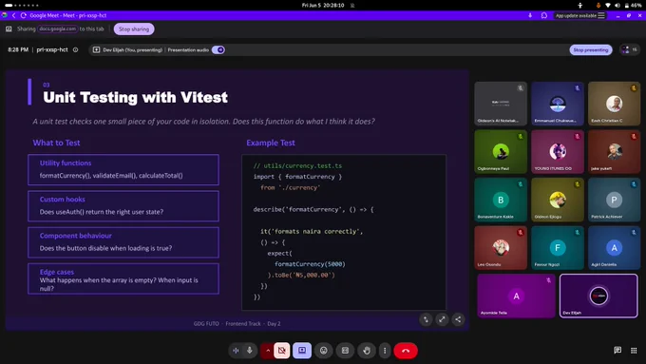Expand the slide to fullscreen
Screen dimensions: 646x364
click(442, 319)
